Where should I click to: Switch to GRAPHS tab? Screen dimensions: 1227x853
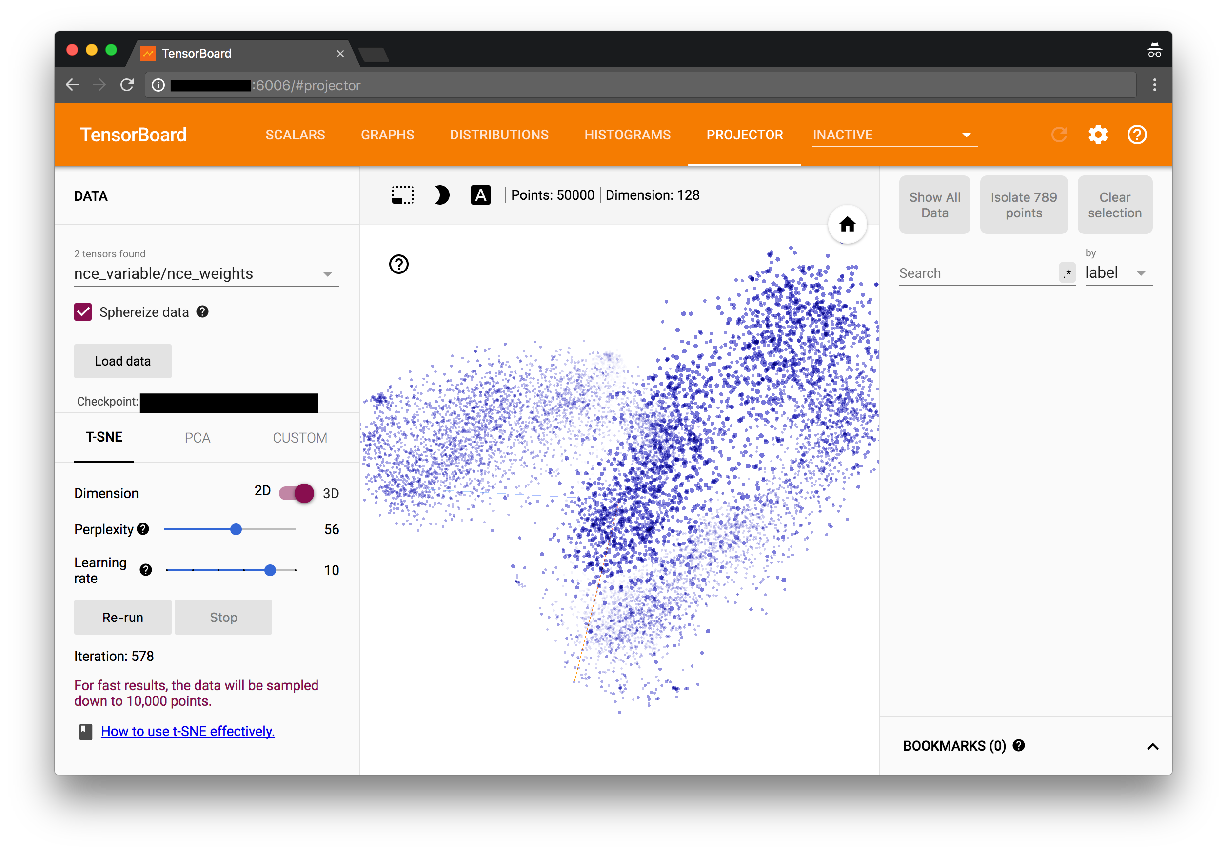pos(387,135)
